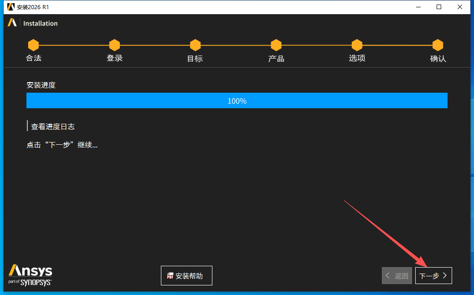474x295 pixels.
Task: Click the PDF icon on 安装帮助 button
Action: 170,275
